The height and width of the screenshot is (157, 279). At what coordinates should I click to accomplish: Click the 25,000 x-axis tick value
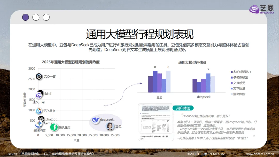93,135
